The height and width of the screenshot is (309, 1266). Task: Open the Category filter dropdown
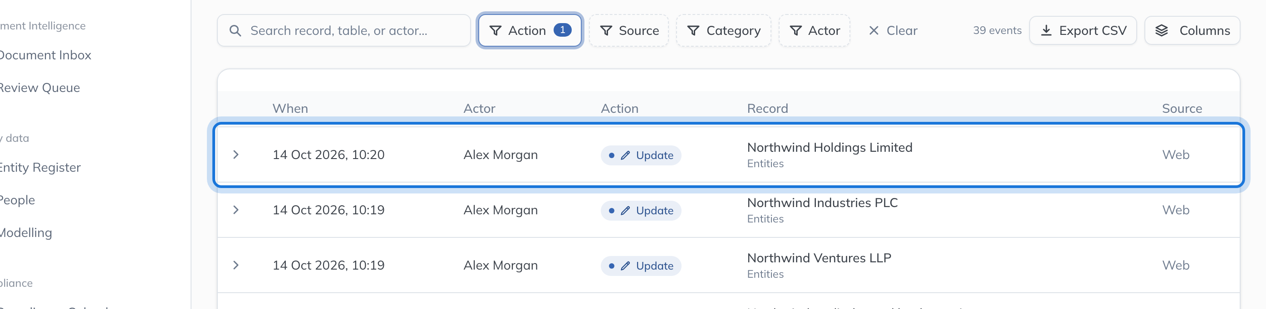pos(723,30)
